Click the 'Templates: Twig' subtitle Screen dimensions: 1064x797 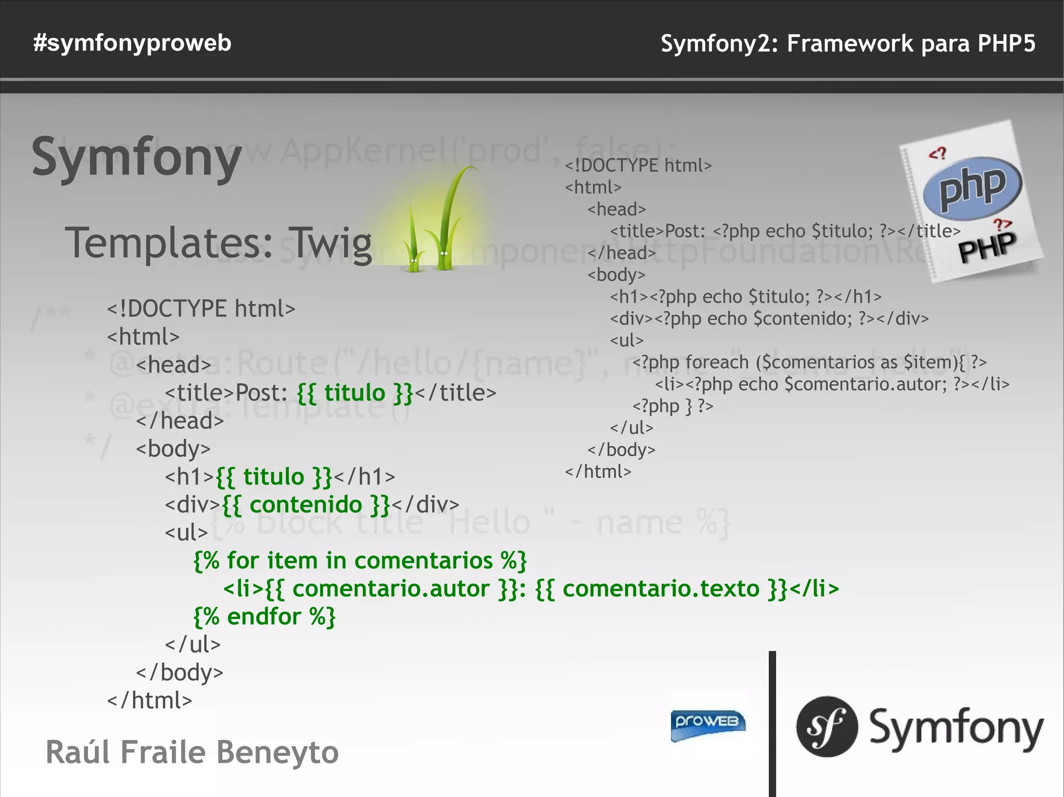tap(219, 243)
